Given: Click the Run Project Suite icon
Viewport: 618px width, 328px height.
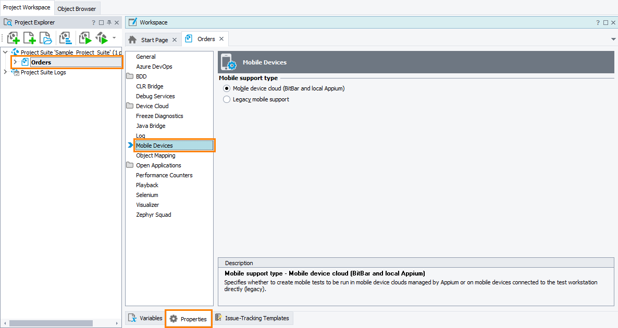Looking at the screenshot, I should (x=101, y=38).
